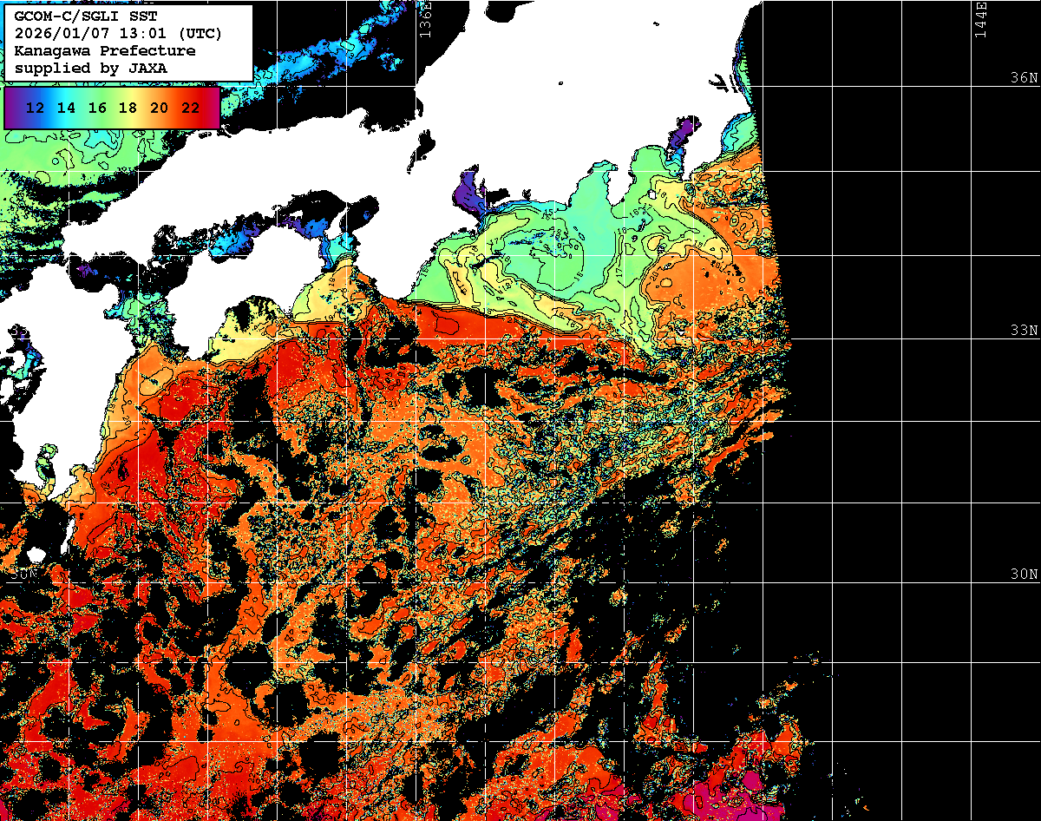Select the 14 value on the color legend

coord(66,108)
